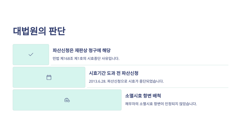Click the text 채무자의 소멸시효 항변이 인정되지 않았습니다
Image resolution: width=243 pixels, height=136 pixels.
coord(161,104)
